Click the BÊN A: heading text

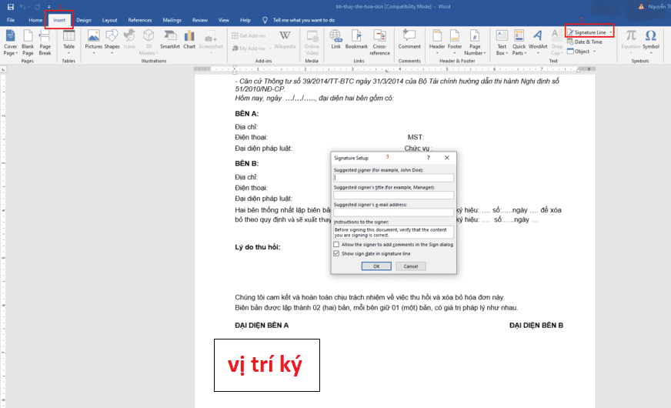point(246,114)
